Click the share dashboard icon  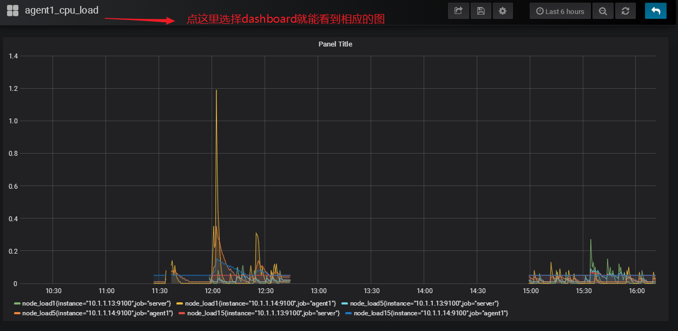458,11
